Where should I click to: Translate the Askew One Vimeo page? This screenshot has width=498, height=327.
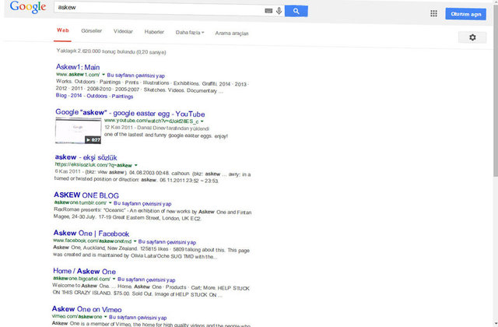pyautogui.click(x=138, y=318)
